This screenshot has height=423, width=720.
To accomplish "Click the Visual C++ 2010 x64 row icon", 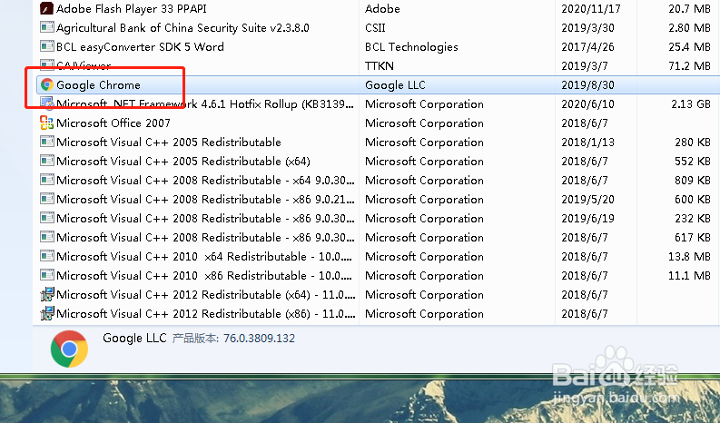I will click(x=47, y=256).
